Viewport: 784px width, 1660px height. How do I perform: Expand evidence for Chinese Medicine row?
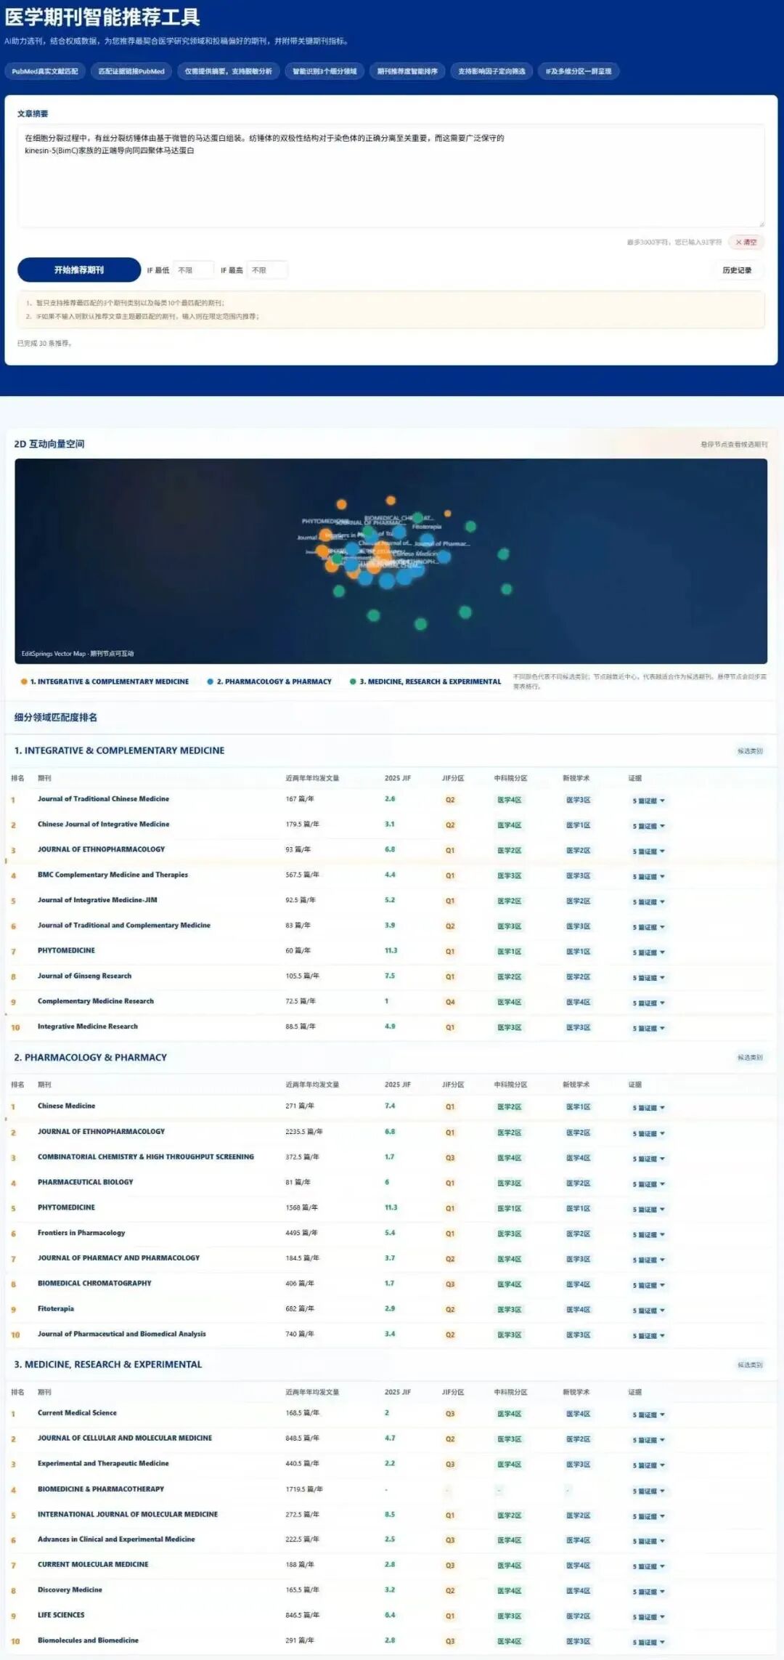click(x=648, y=1108)
